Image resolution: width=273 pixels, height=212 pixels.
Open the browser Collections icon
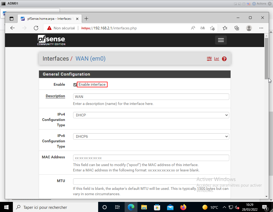click(x=237, y=28)
